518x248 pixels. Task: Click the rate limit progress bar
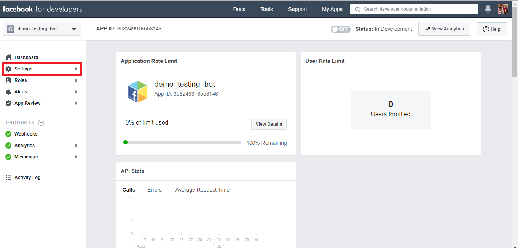pyautogui.click(x=183, y=142)
